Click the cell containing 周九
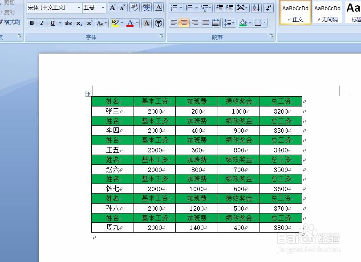This screenshot has width=361, height=262. 113,228
